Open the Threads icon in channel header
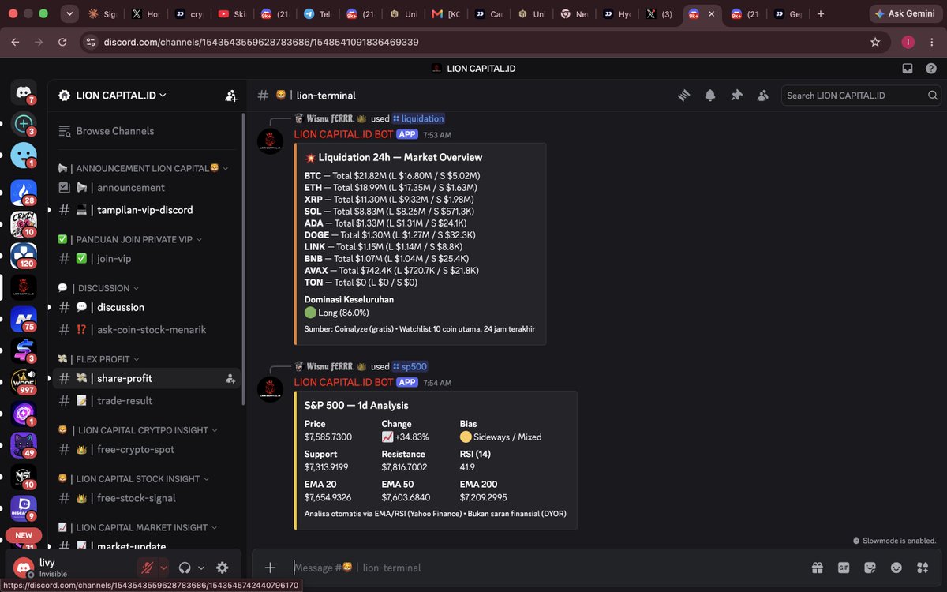Viewport: 947px width, 592px height. coord(684,96)
